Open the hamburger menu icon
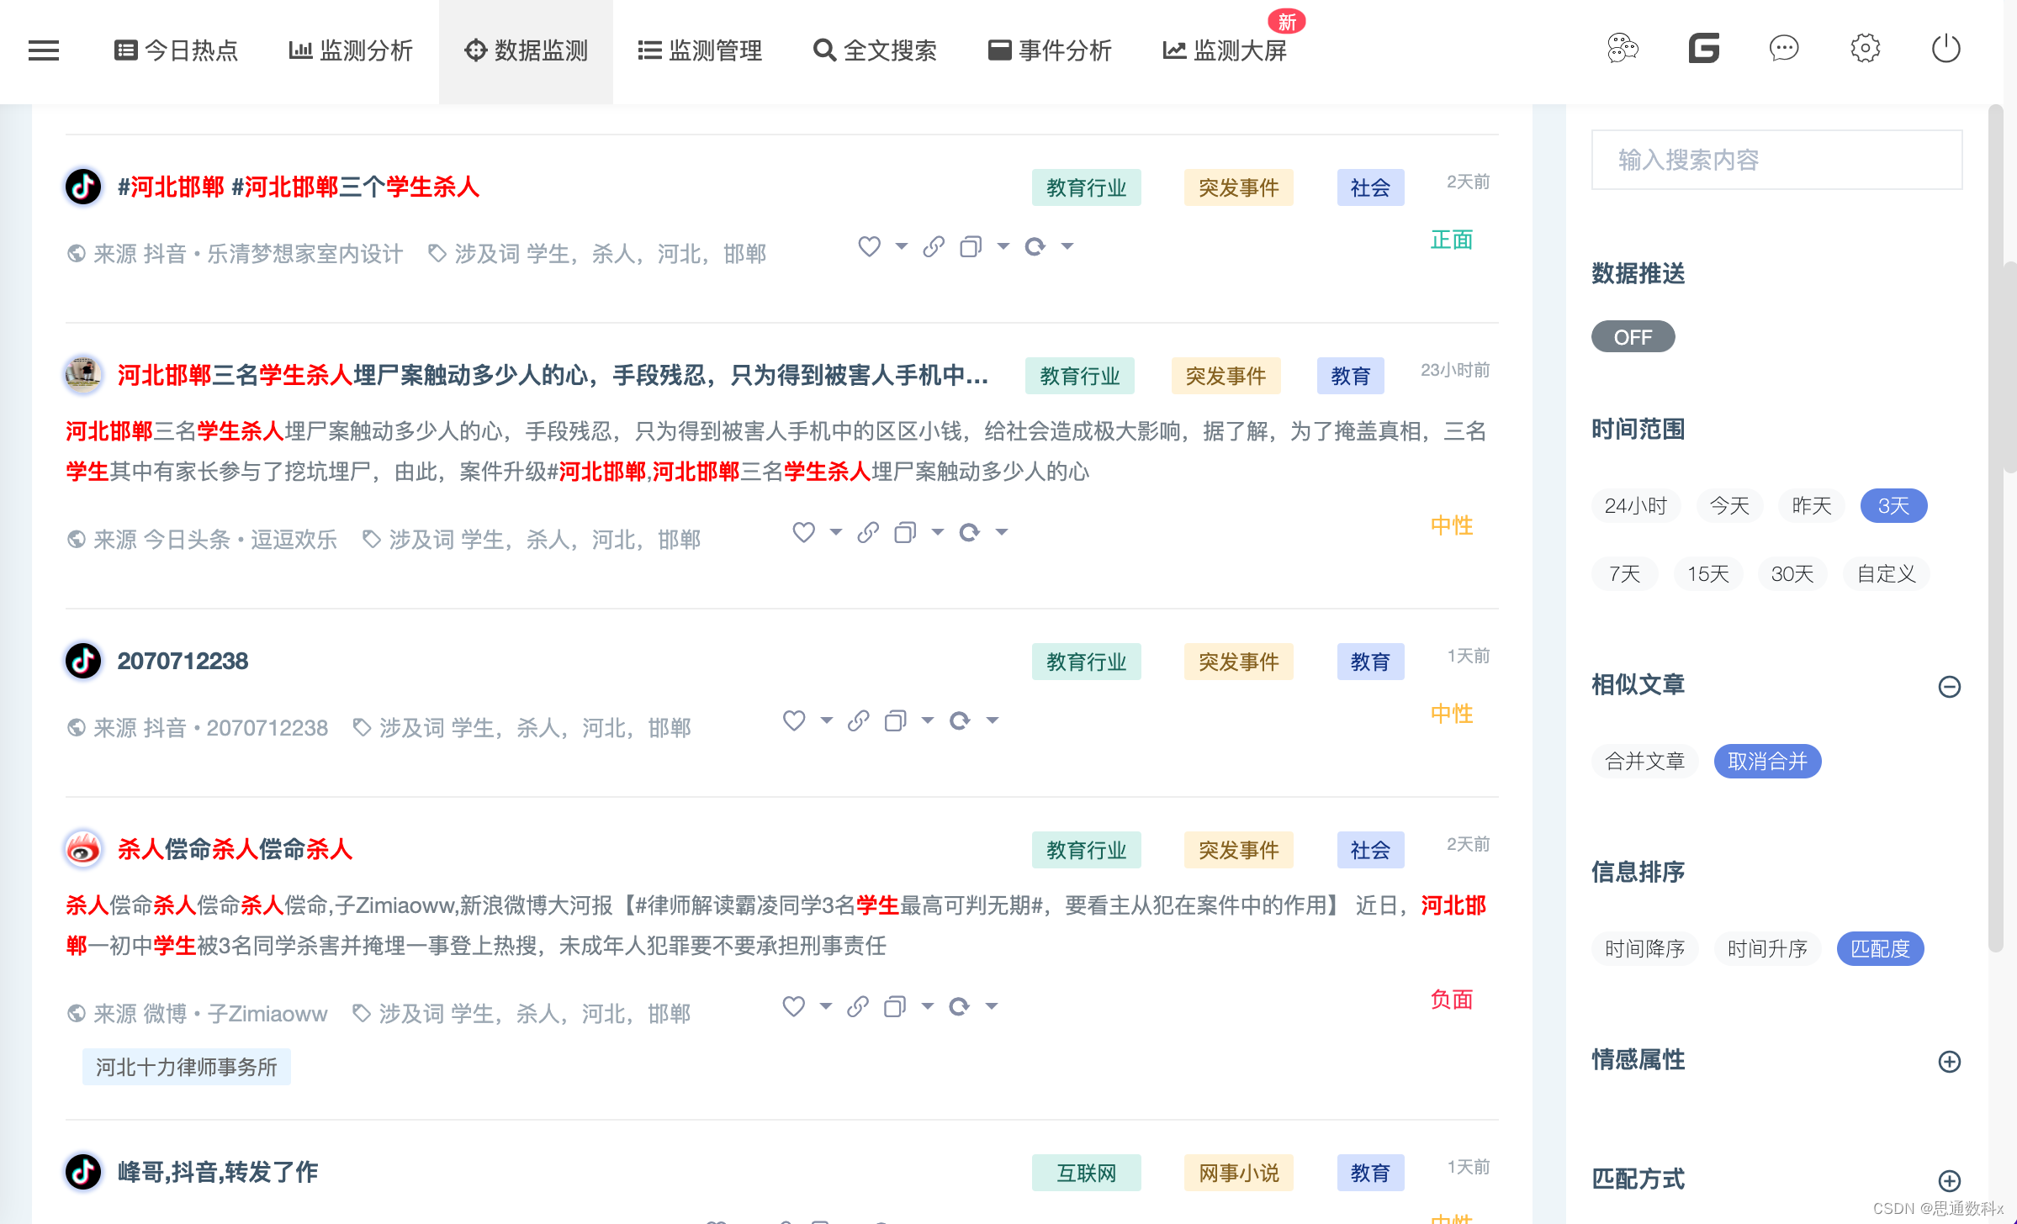This screenshot has height=1224, width=2017. tap(44, 50)
